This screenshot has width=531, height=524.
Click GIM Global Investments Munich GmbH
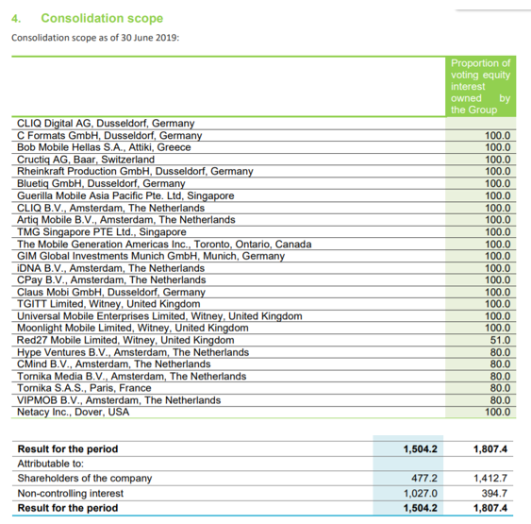151,256
